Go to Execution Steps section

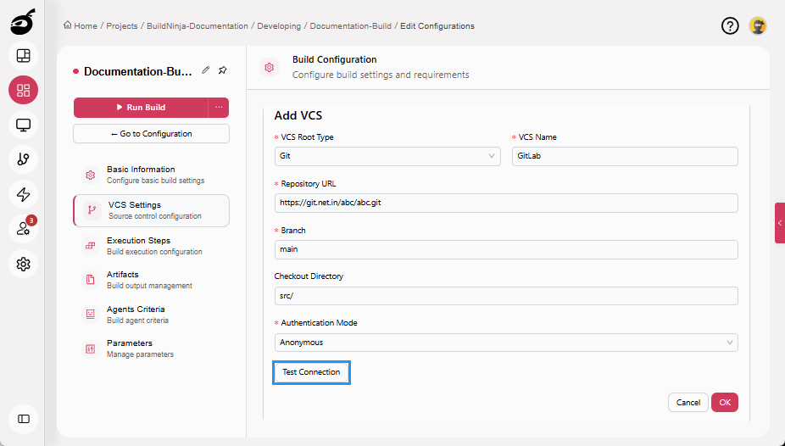(151, 246)
